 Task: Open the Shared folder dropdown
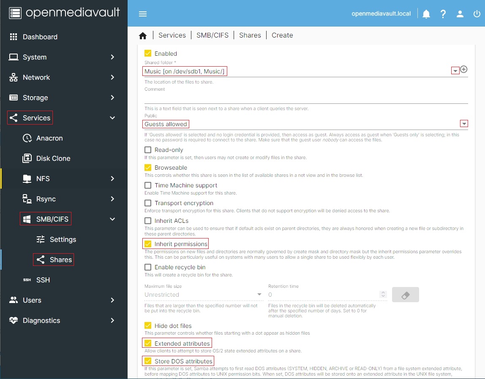pos(455,71)
